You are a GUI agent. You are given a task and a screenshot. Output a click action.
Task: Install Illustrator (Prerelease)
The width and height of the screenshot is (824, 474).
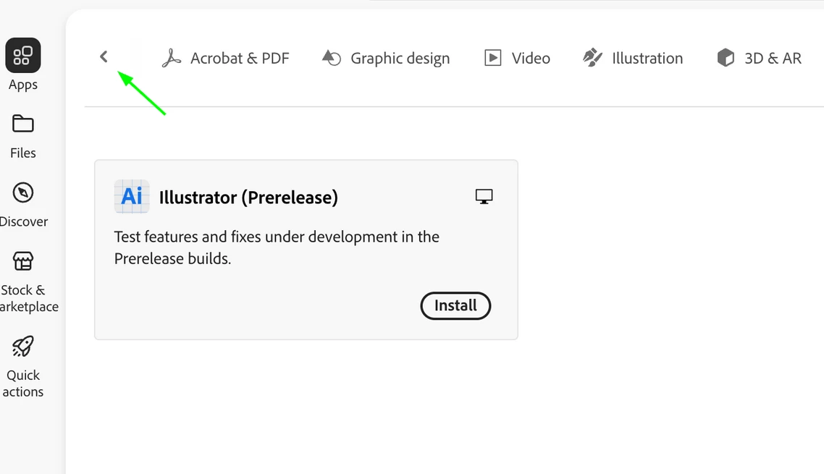(x=455, y=306)
